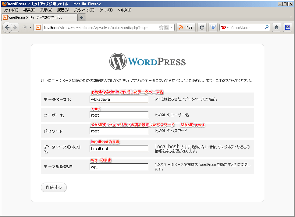Open the RSS live bookmark showing 1472
The width and height of the screenshot is (295, 217).
[x=185, y=27]
